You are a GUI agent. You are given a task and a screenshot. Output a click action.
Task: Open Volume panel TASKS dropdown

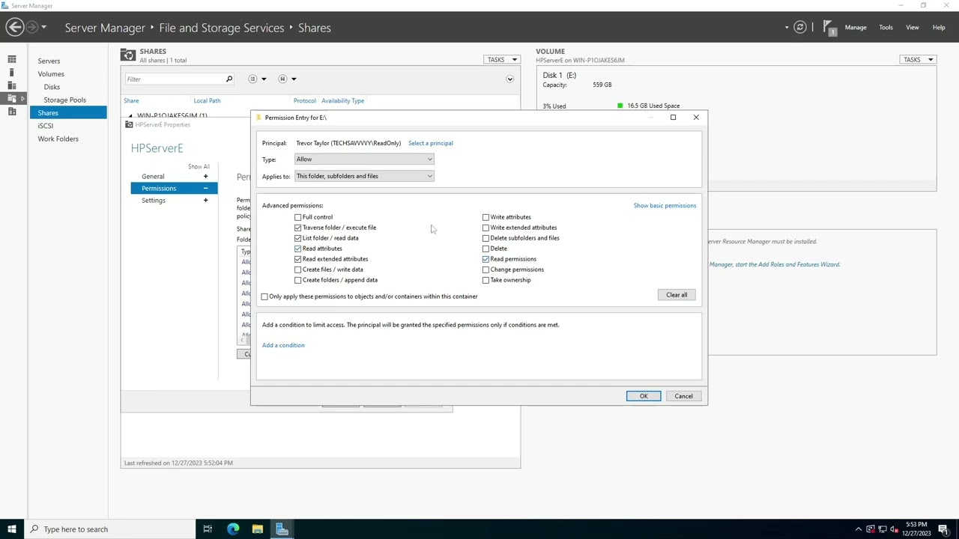(x=918, y=59)
